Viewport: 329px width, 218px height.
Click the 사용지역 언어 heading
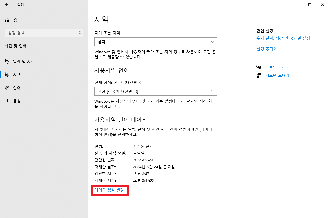point(111,70)
